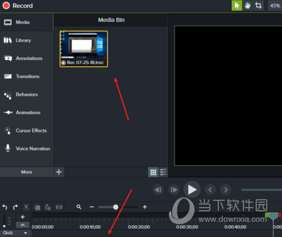Screen dimensions: 282x237
Task: Collapse the quiz track with chevron
Action: coord(23,225)
